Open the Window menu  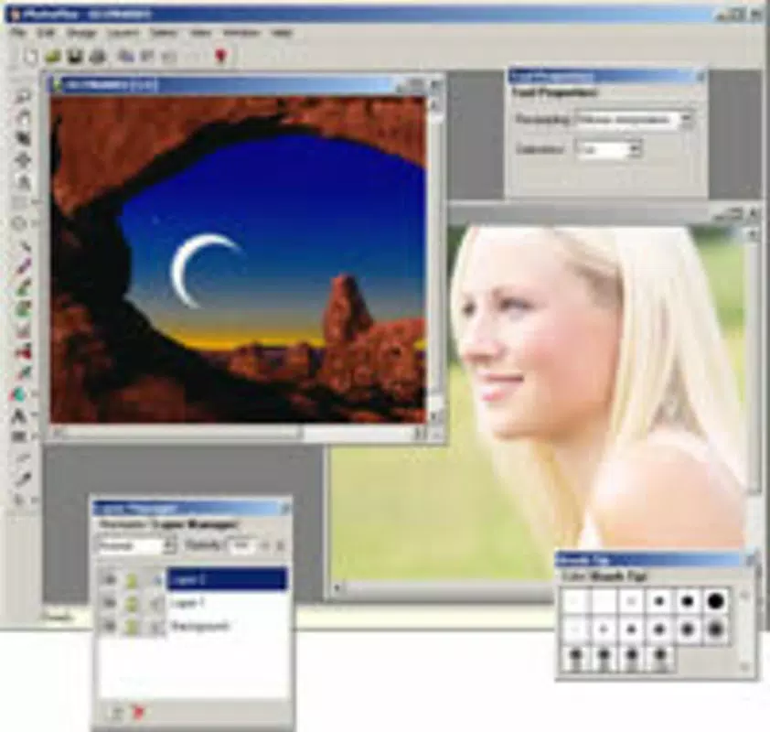click(x=241, y=33)
